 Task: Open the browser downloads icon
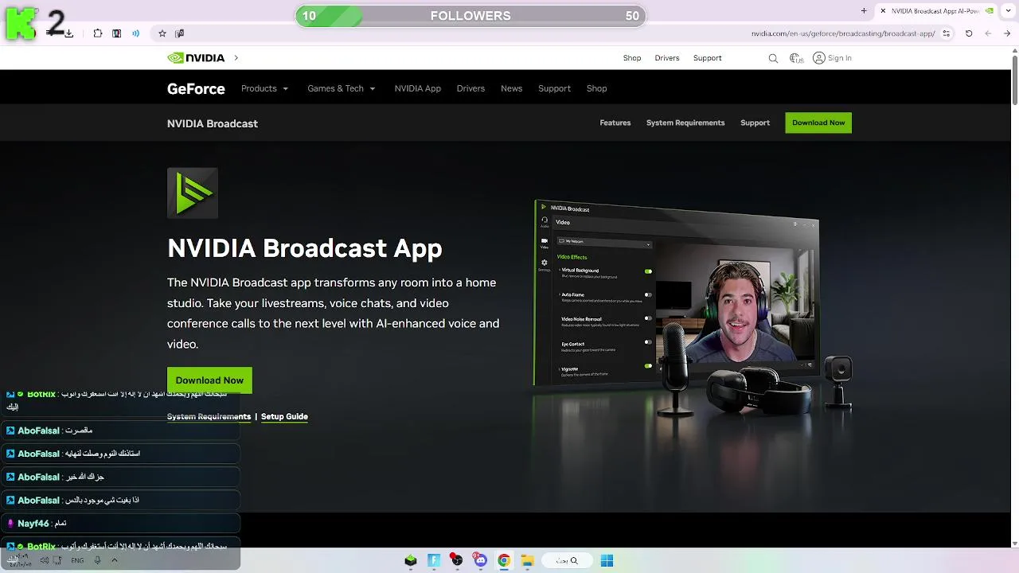(69, 33)
